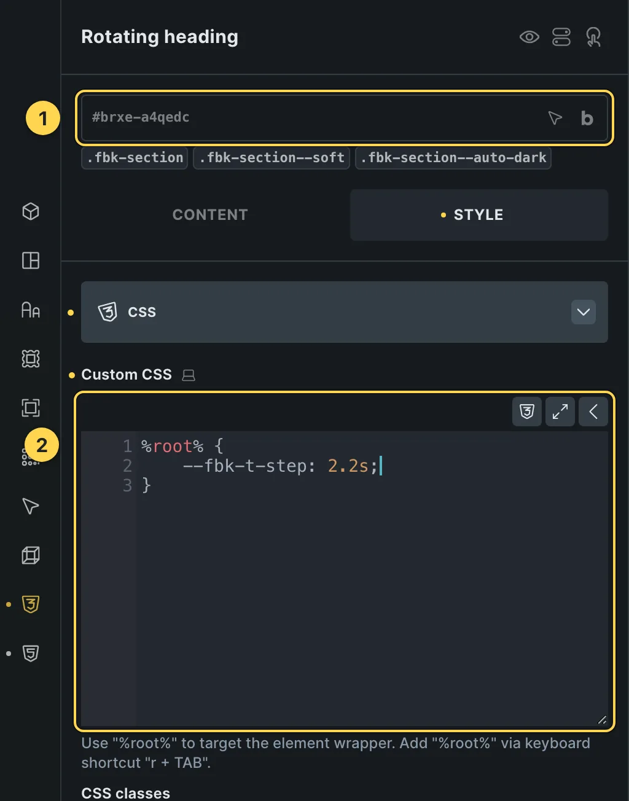Select the .fbk-section--soft class chip

click(272, 158)
